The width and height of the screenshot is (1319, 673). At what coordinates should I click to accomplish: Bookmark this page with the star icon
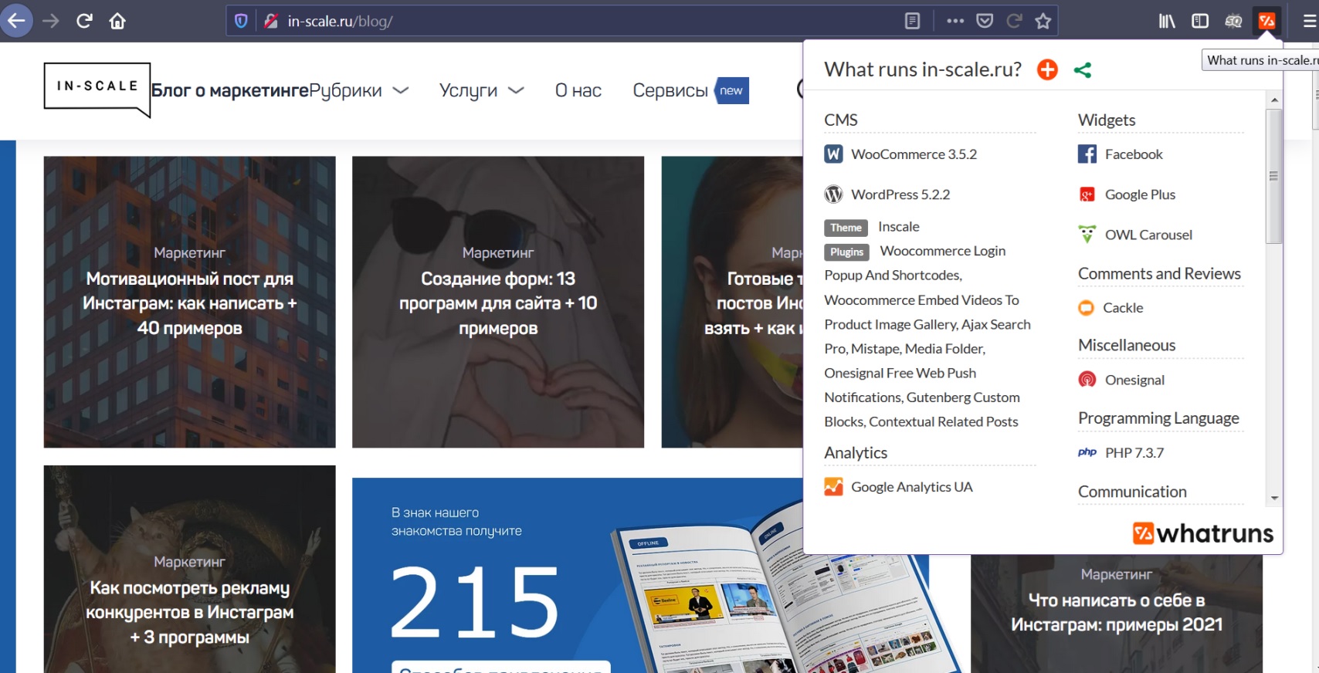[x=1043, y=21]
